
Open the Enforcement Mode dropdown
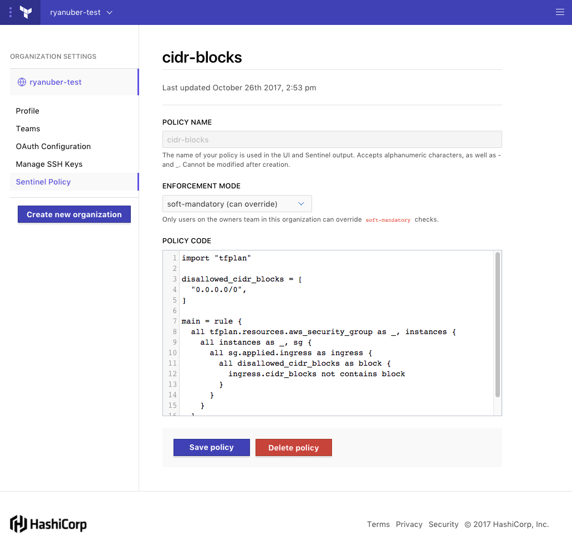coord(237,204)
